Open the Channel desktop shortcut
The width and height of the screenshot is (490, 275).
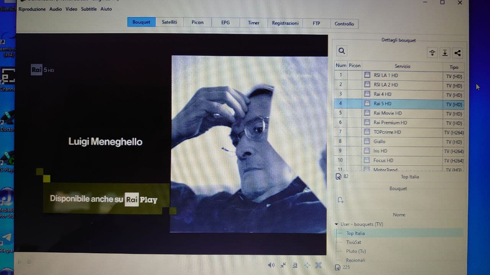7,79
